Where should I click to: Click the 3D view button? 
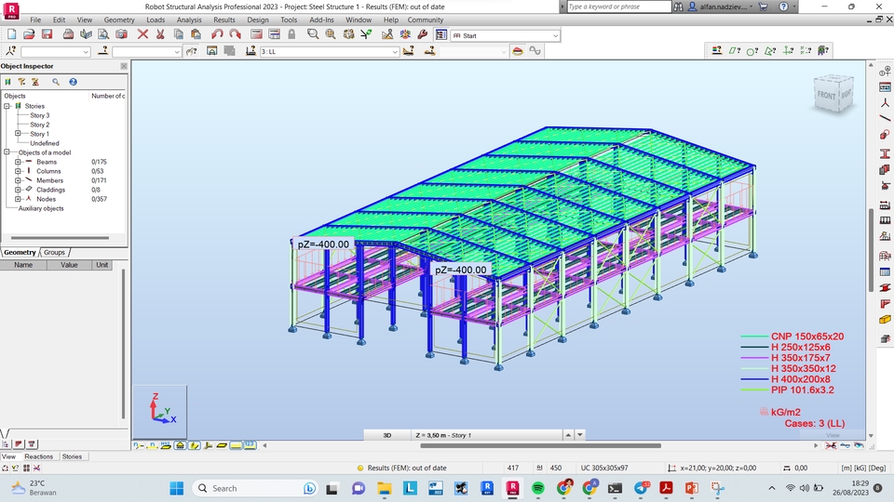pos(387,435)
